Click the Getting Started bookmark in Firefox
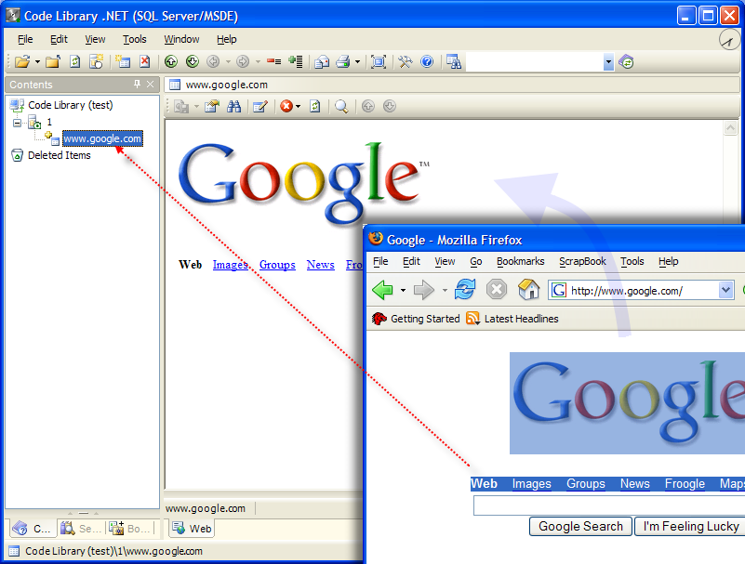Viewport: 745px width, 564px height. [416, 319]
